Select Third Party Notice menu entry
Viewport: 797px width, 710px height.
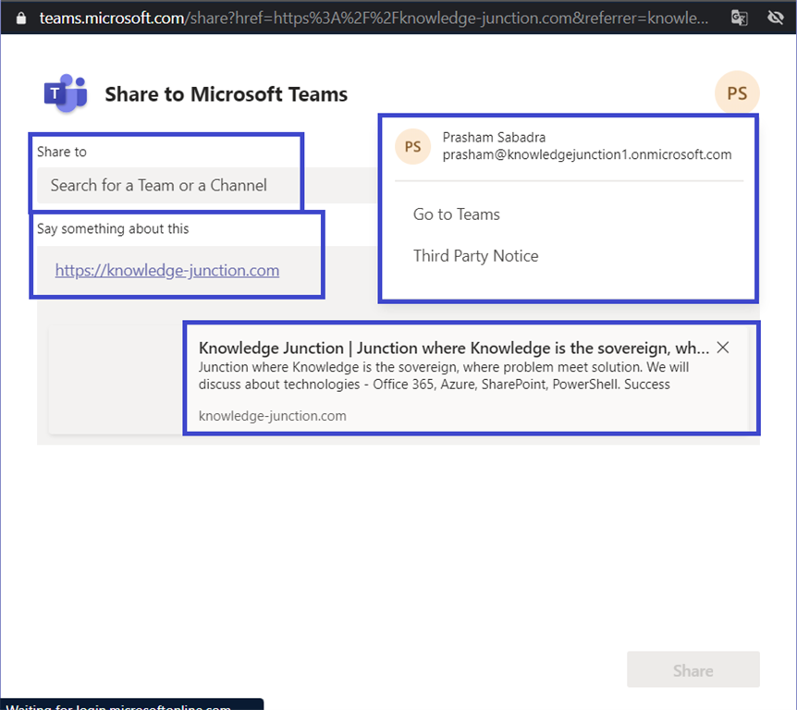(475, 256)
